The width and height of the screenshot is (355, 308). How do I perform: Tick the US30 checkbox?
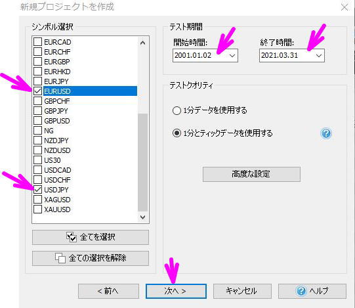tap(37, 160)
